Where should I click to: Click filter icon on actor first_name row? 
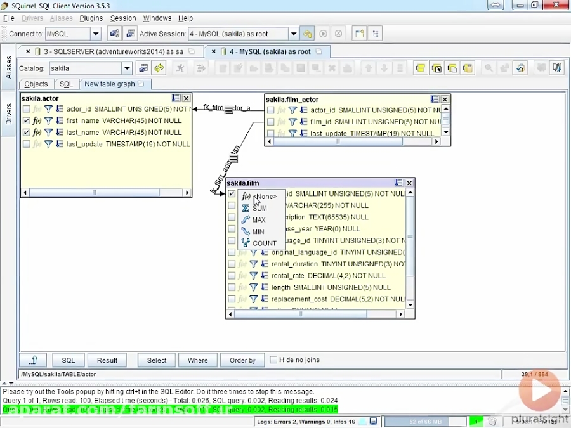tap(48, 121)
